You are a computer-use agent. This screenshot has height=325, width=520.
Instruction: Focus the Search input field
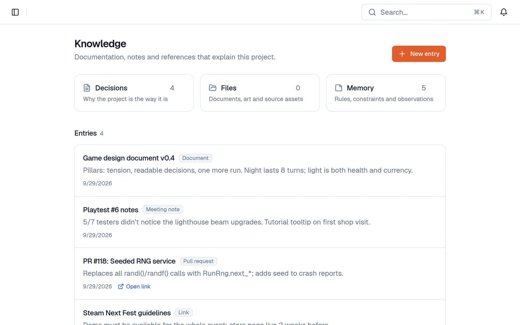[x=426, y=12]
